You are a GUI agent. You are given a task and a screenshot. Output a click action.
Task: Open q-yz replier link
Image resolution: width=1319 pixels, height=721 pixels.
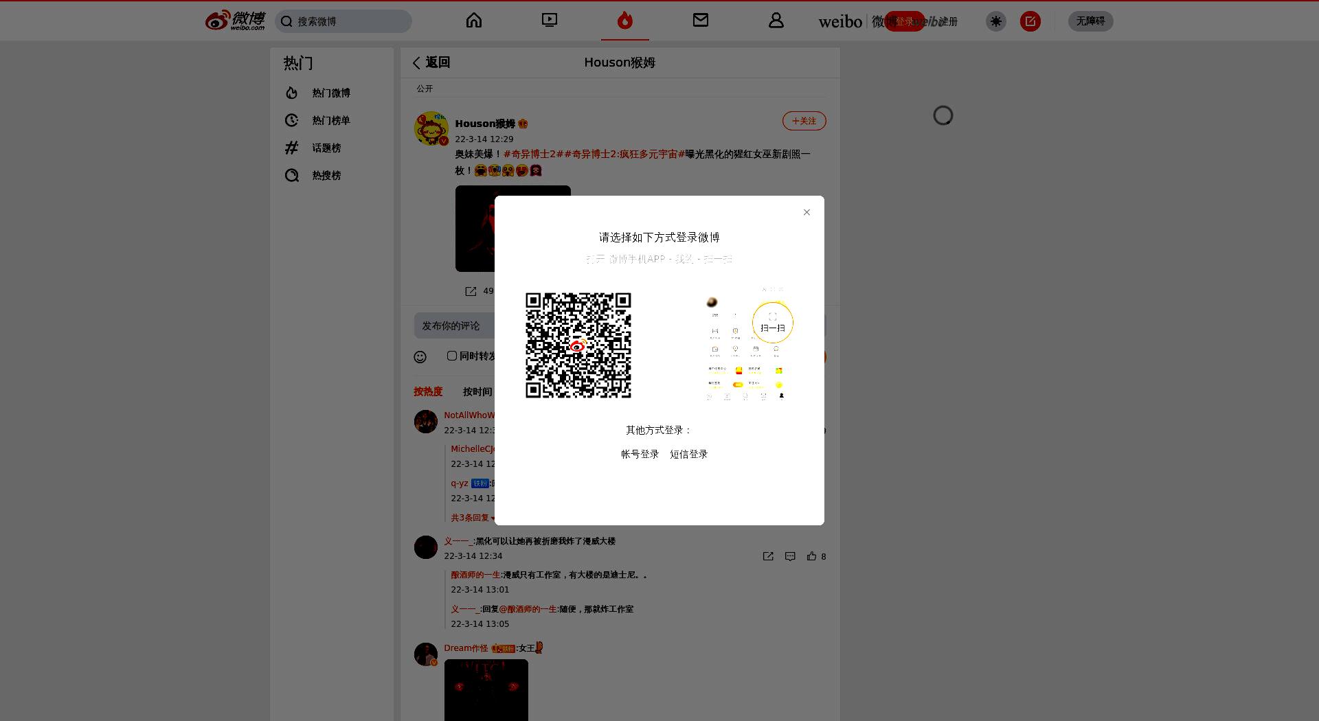[460, 483]
